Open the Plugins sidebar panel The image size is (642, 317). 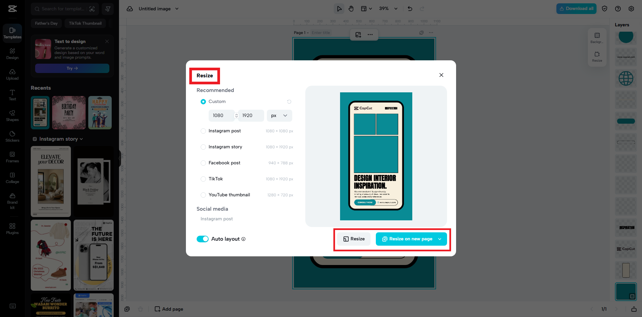pyautogui.click(x=12, y=229)
